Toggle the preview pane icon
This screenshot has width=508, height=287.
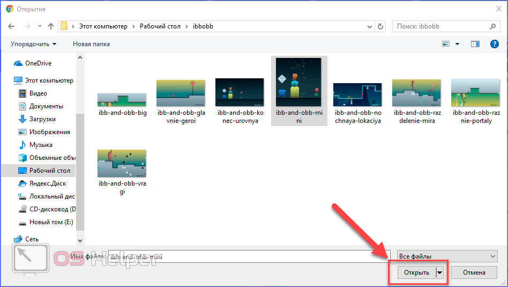pyautogui.click(x=475, y=44)
